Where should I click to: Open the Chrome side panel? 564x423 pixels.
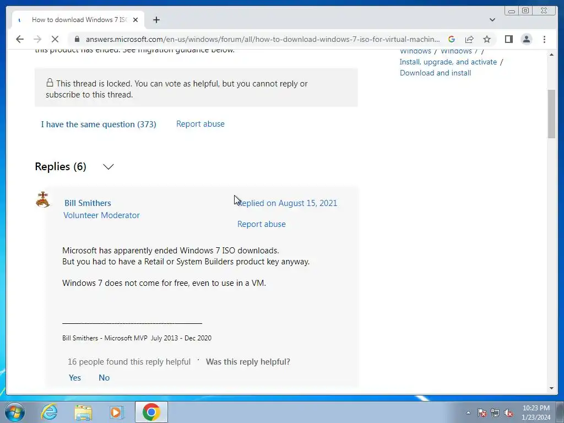point(508,39)
